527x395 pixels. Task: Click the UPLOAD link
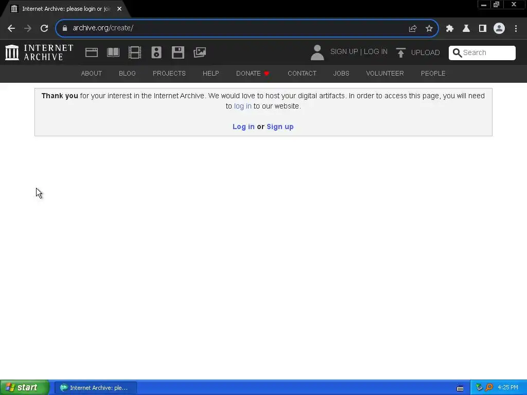pyautogui.click(x=425, y=53)
